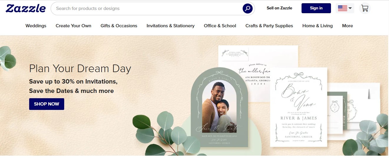
Task: Follow the Sell on Zazzle link
Action: tap(279, 8)
